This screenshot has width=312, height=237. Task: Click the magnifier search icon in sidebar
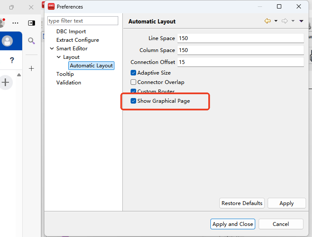[x=31, y=41]
